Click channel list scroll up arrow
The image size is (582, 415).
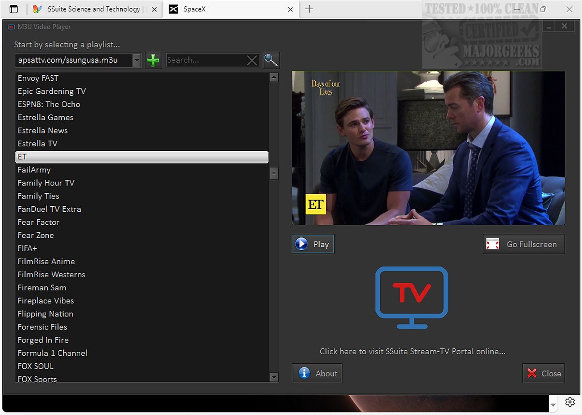pos(274,77)
